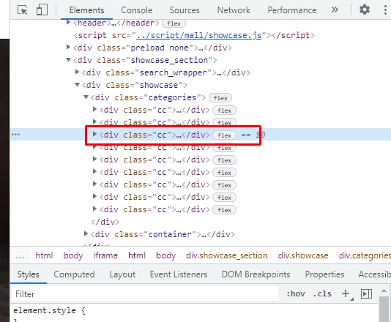Viewport: 391px width, 322px height.
Task: Collapse the showcase_section div
Action: [68, 60]
